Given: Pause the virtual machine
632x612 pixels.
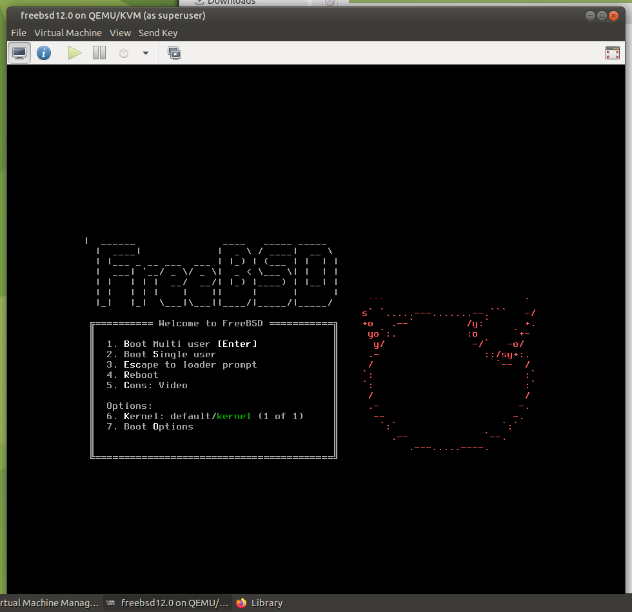Looking at the screenshot, I should click(99, 54).
